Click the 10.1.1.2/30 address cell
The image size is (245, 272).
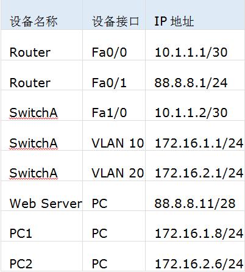click(x=195, y=106)
